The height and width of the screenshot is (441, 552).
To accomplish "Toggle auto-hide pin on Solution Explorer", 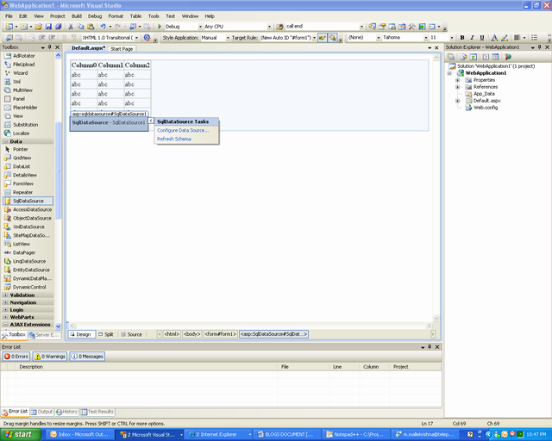I will (539, 47).
